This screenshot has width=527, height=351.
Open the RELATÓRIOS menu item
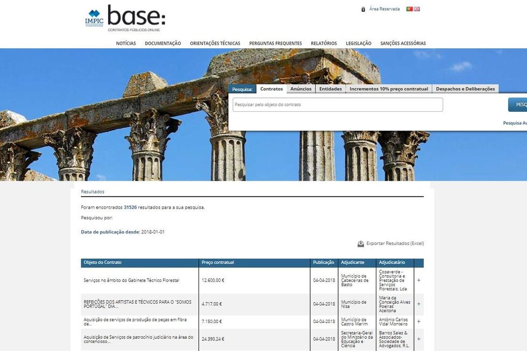click(x=324, y=44)
